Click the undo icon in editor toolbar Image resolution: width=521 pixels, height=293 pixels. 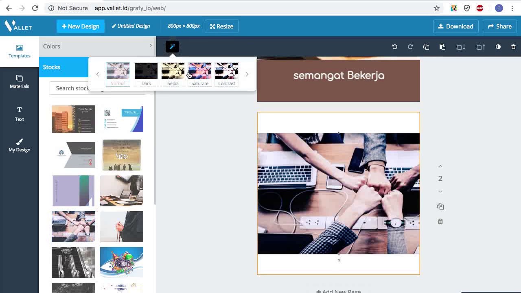[x=394, y=47]
